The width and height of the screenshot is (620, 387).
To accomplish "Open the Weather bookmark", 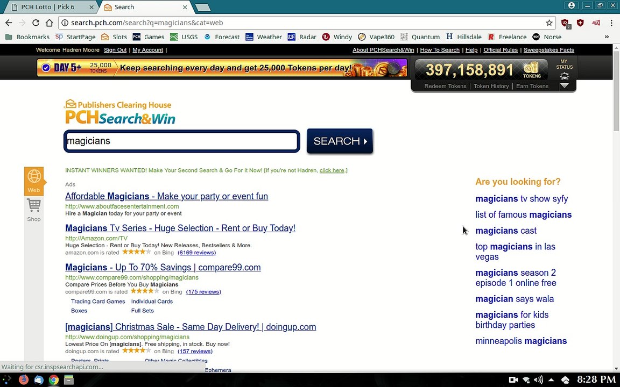I will (264, 37).
